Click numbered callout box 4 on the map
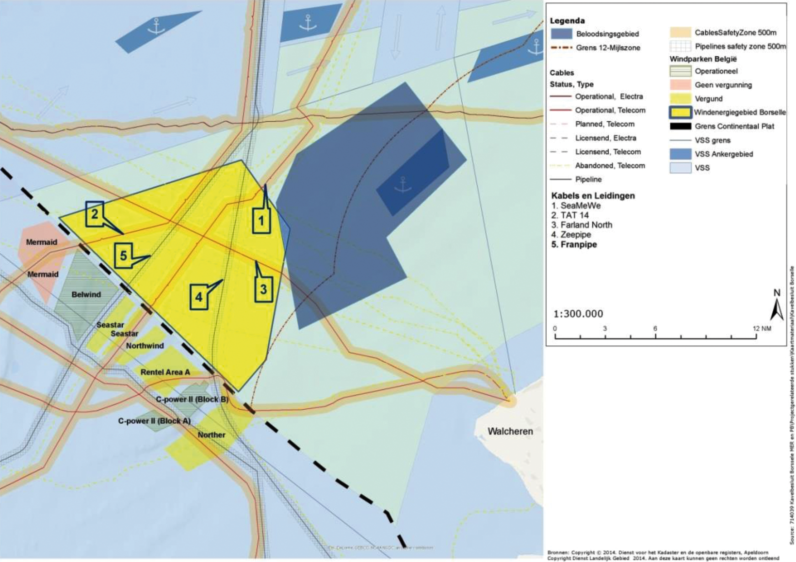 point(199,297)
